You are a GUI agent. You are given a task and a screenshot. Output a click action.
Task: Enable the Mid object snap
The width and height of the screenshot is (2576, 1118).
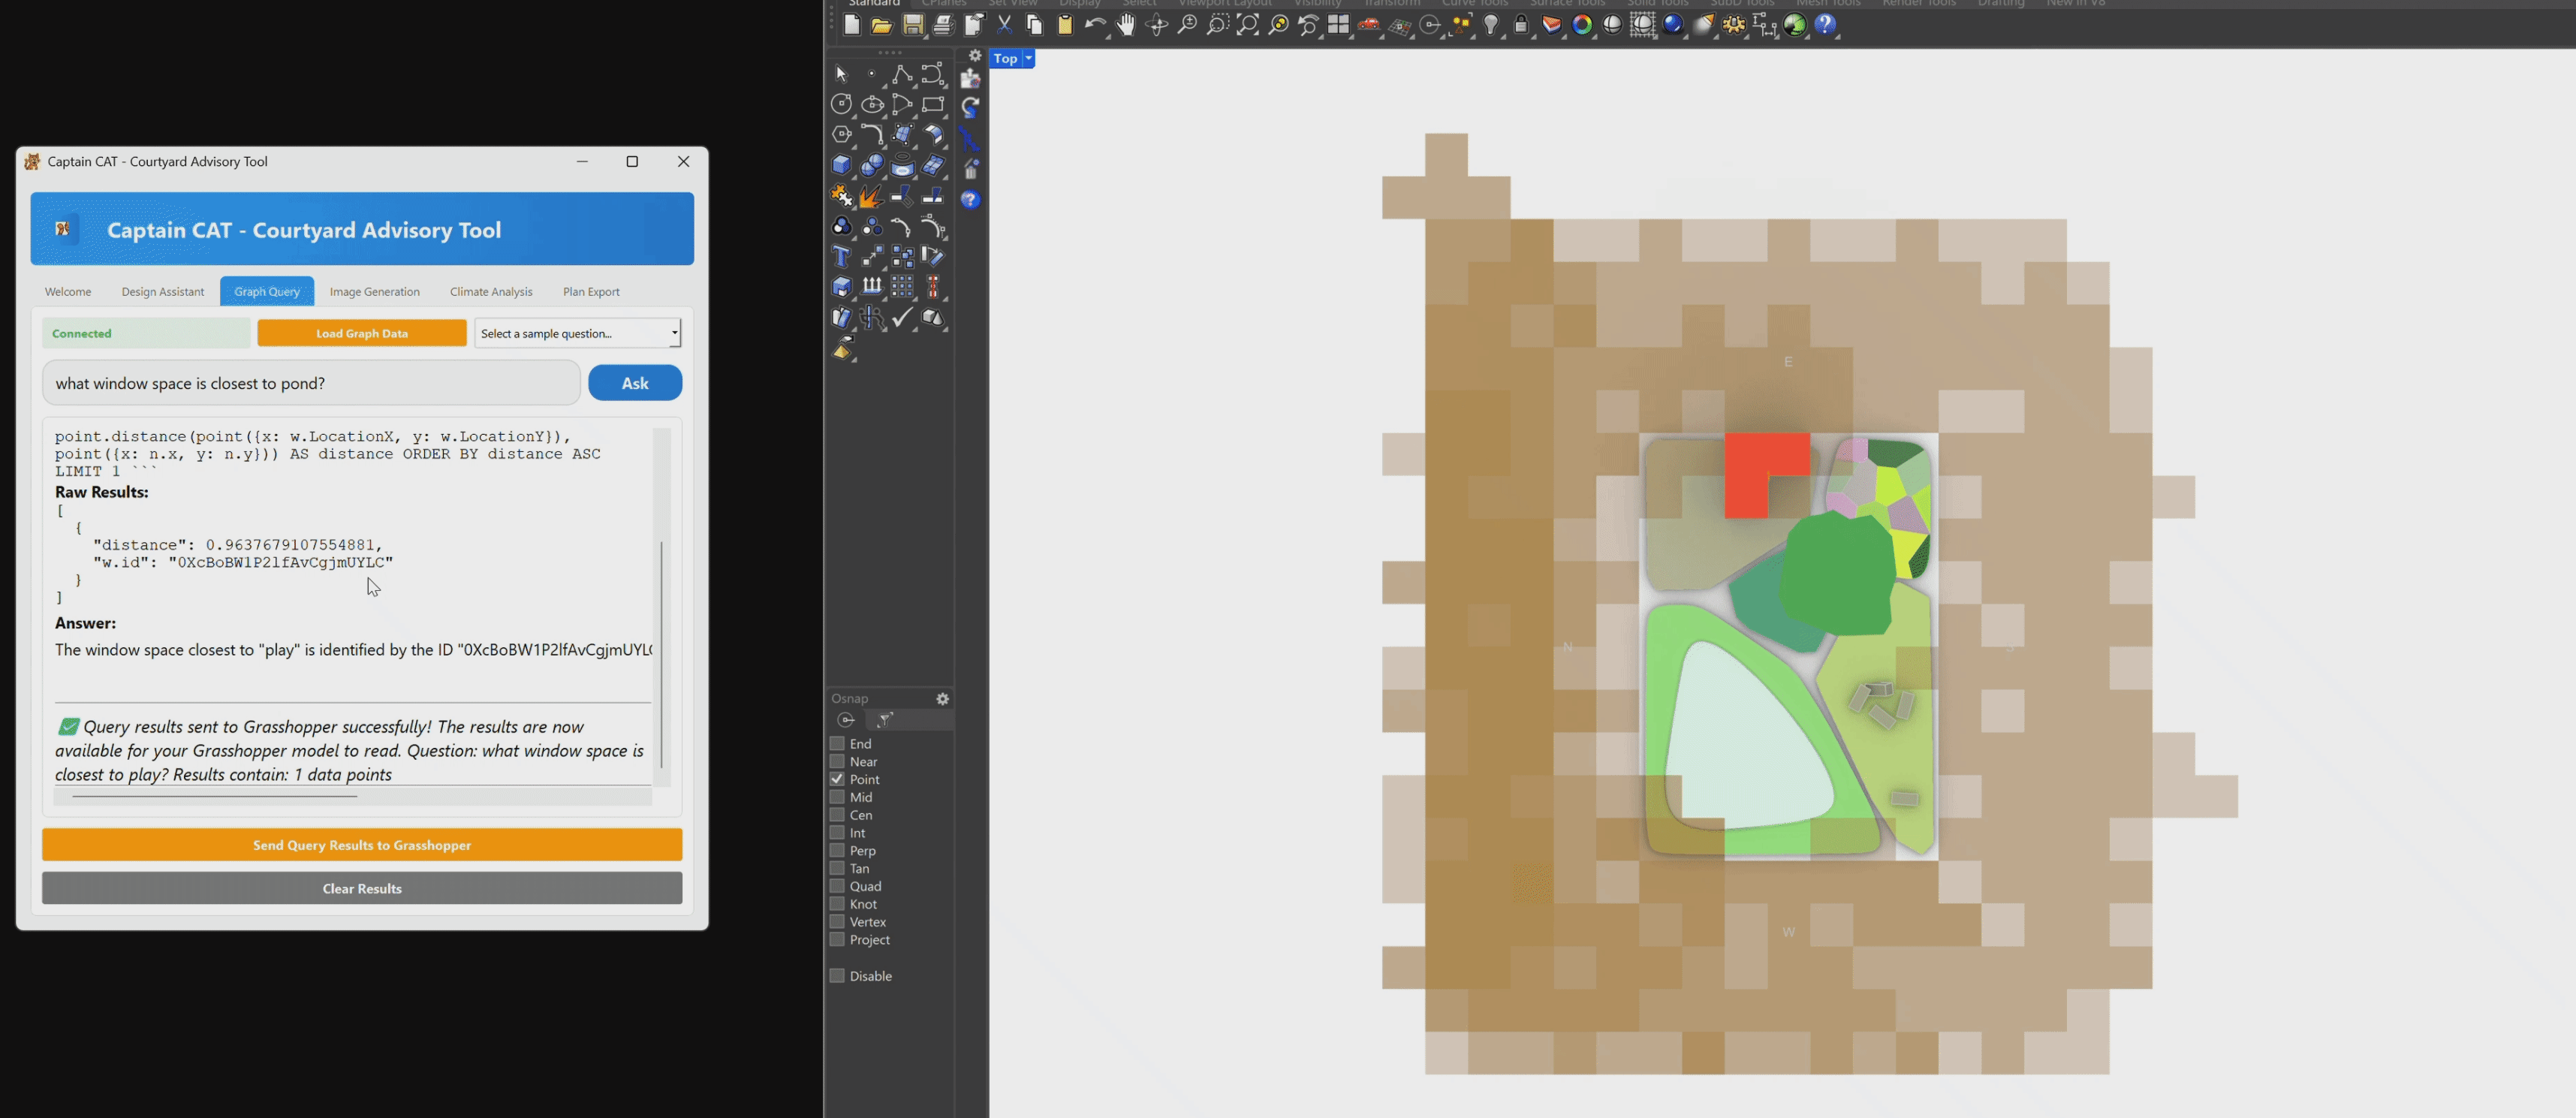[837, 797]
